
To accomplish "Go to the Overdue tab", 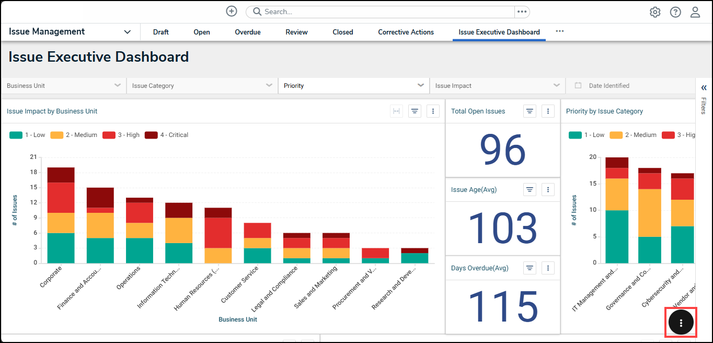I will (x=247, y=32).
